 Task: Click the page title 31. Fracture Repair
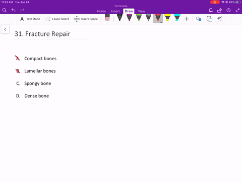click(42, 34)
